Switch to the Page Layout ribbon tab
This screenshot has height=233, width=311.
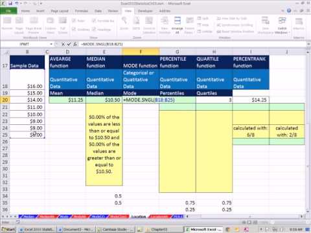pyautogui.click(x=60, y=11)
